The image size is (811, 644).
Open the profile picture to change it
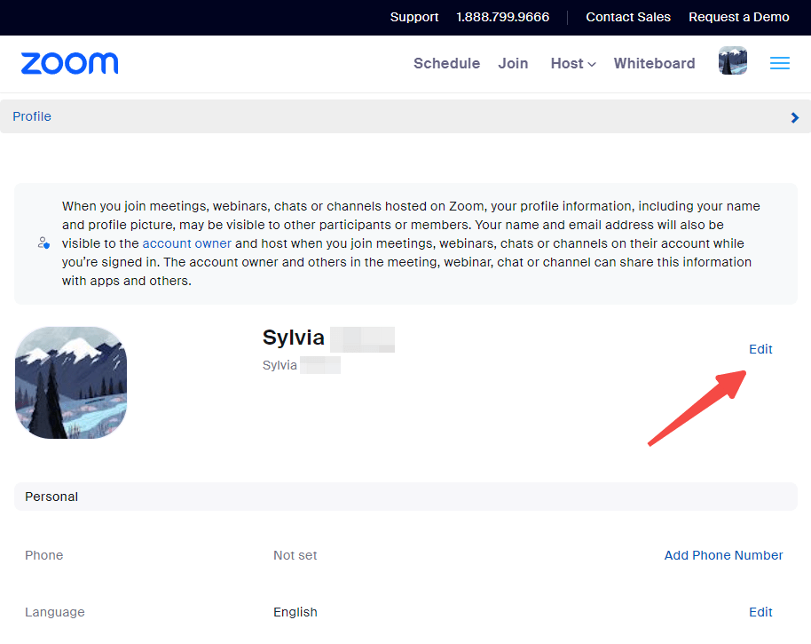point(70,383)
